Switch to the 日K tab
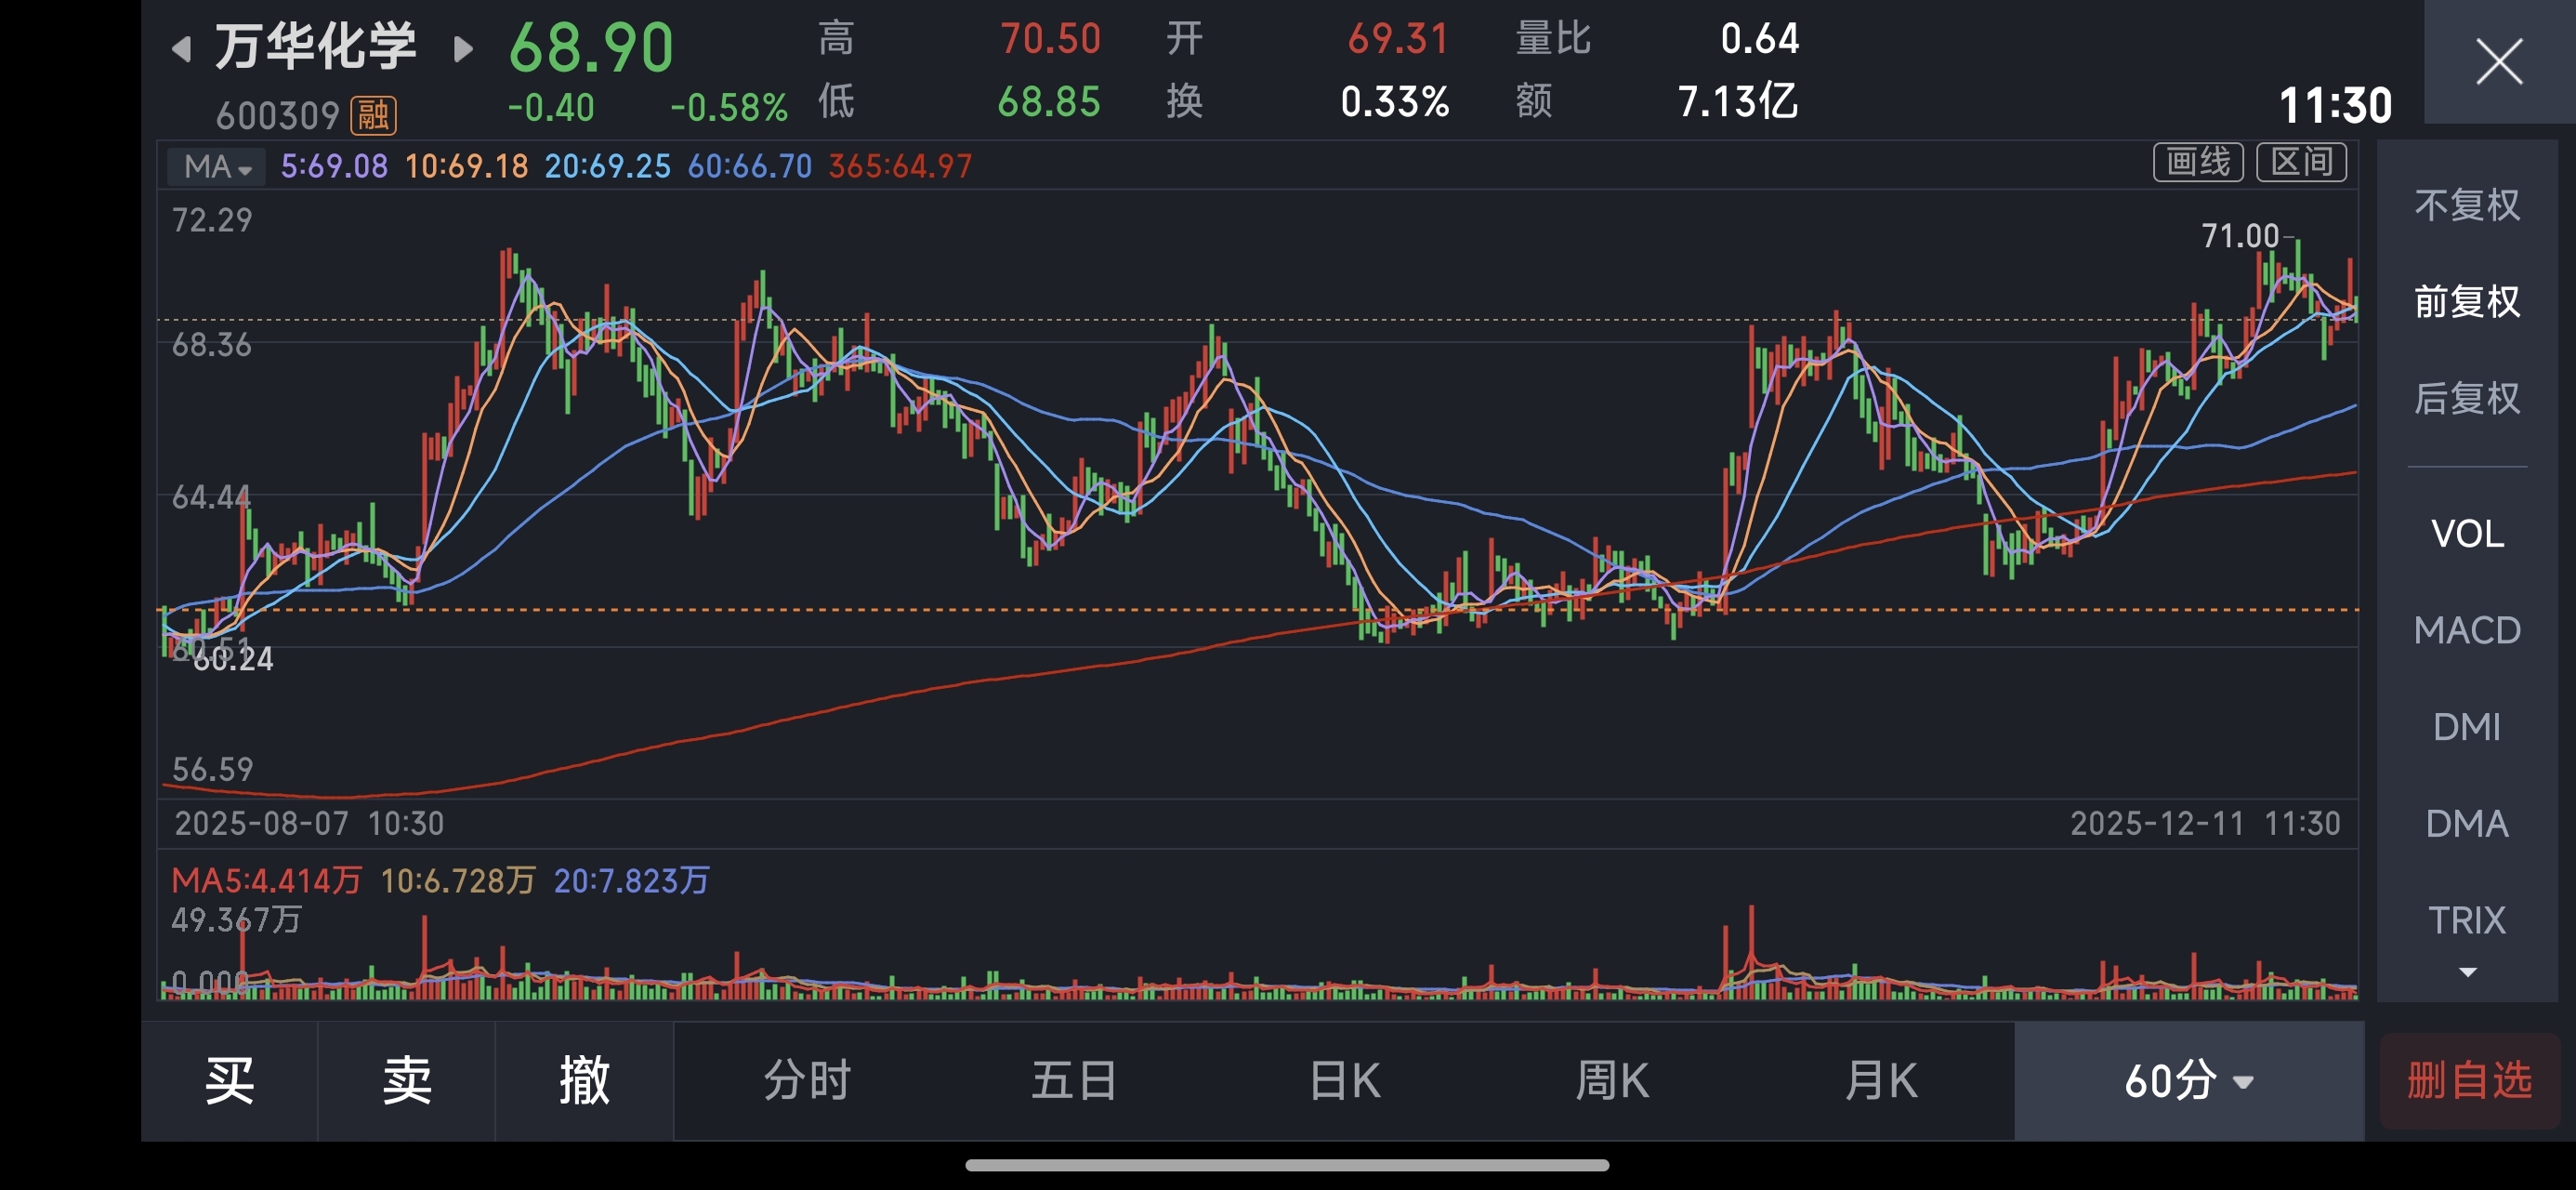The height and width of the screenshot is (1190, 2576). click(1344, 1081)
